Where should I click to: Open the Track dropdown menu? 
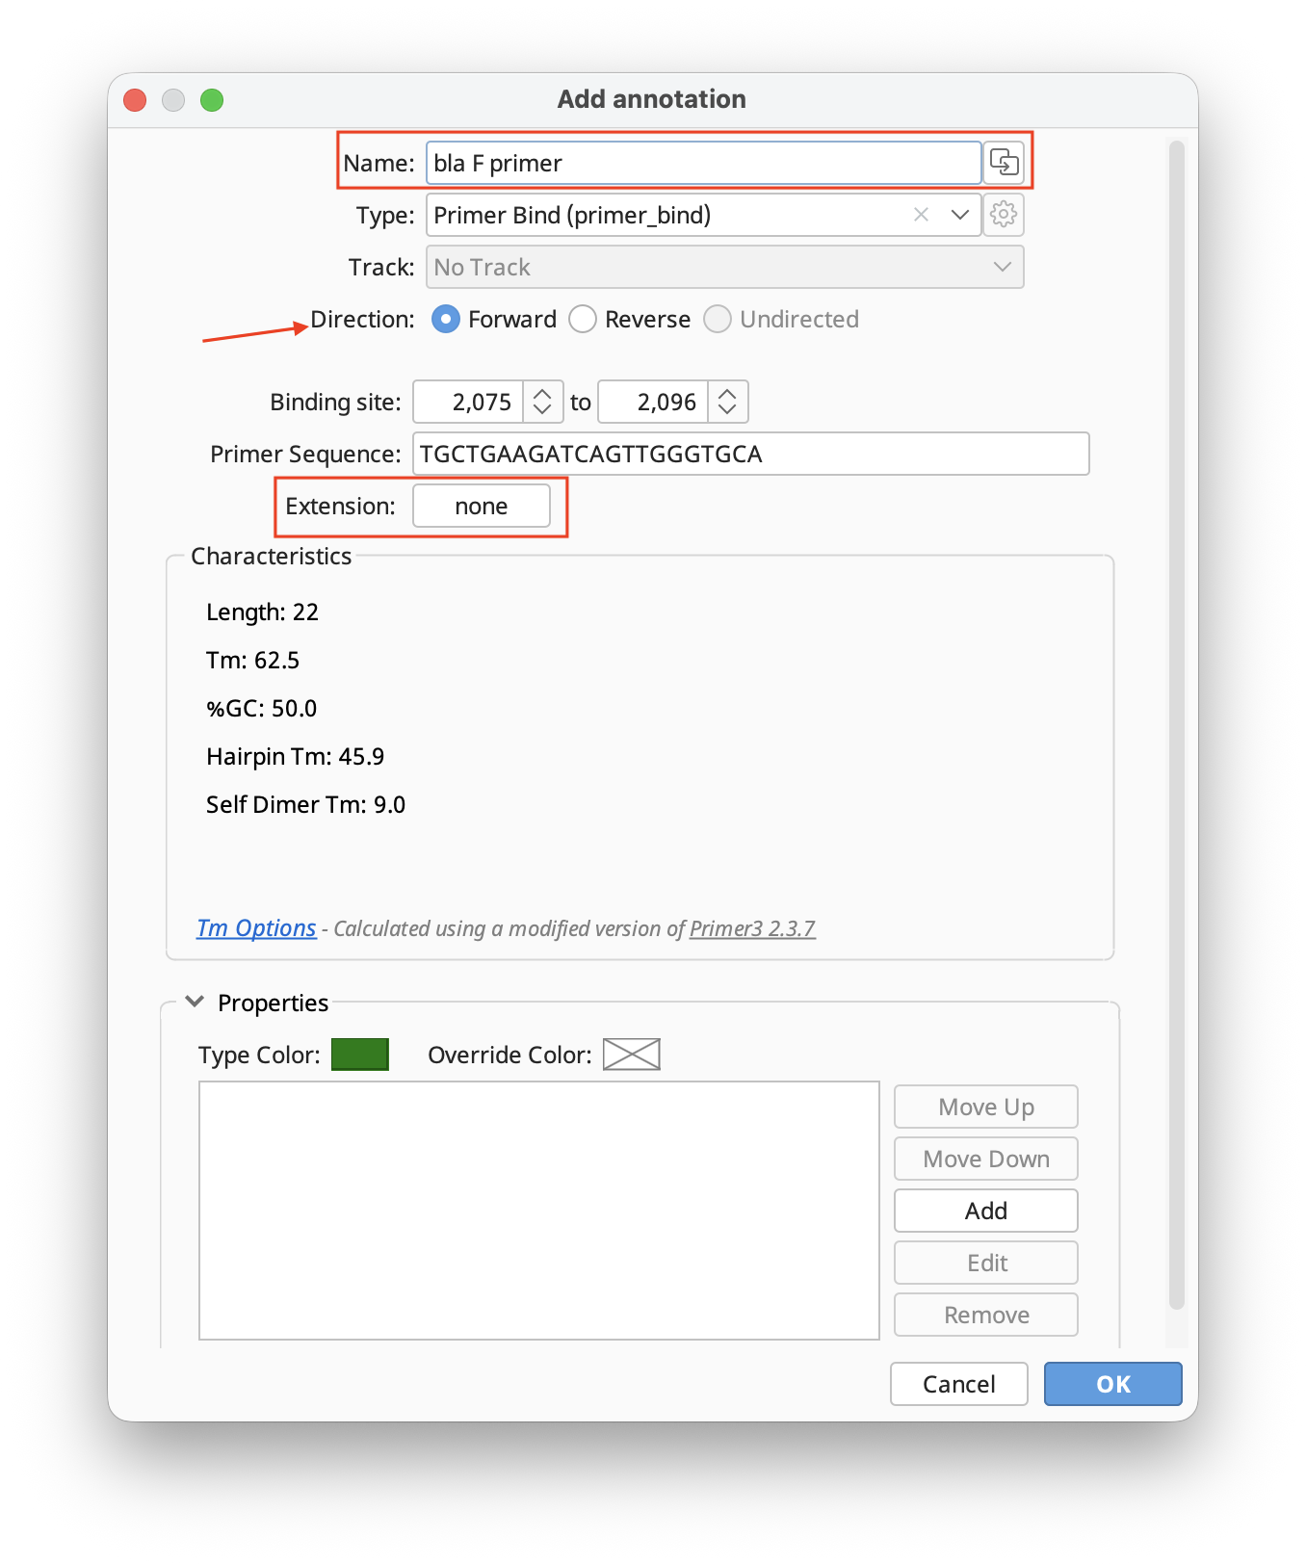pos(724,267)
